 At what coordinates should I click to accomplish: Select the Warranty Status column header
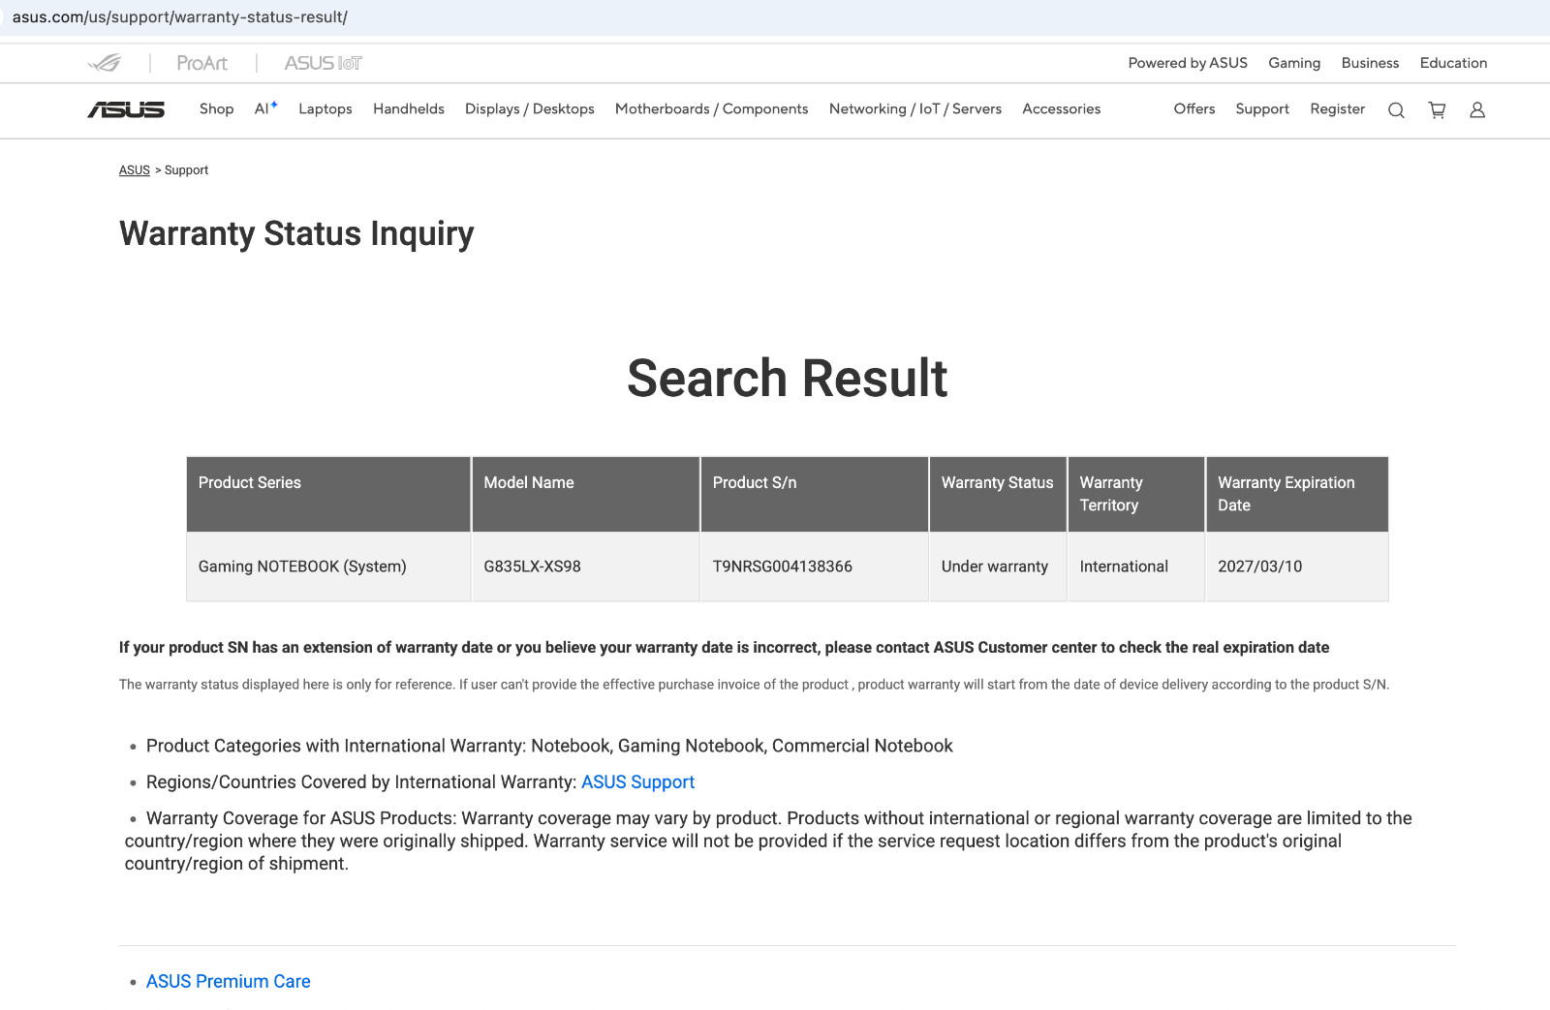click(x=998, y=494)
